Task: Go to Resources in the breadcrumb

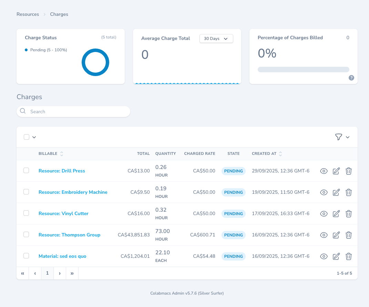Action: (28, 14)
